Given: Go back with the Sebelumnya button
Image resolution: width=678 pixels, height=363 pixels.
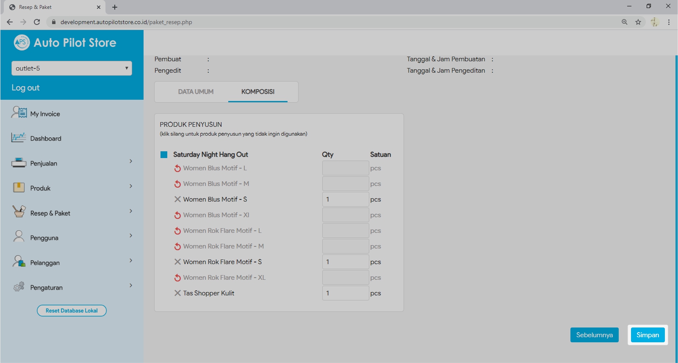Looking at the screenshot, I should [594, 335].
